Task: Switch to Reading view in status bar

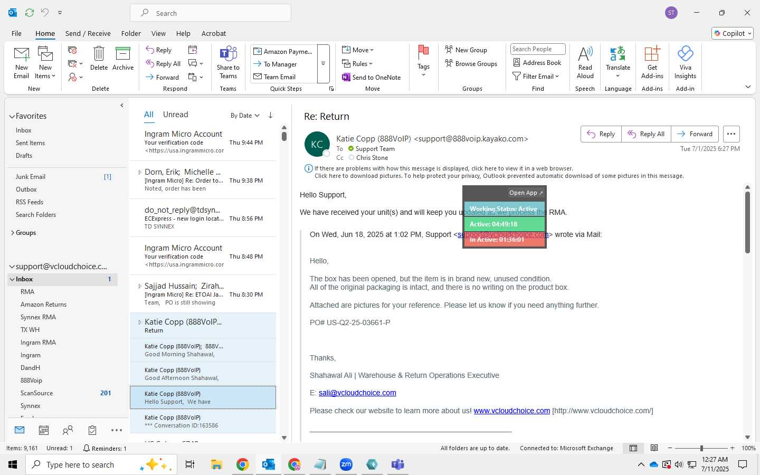Action: coord(654,448)
